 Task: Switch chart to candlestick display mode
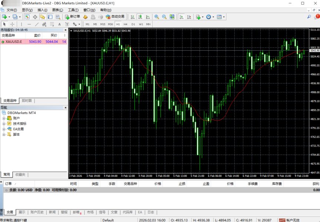[141, 17]
